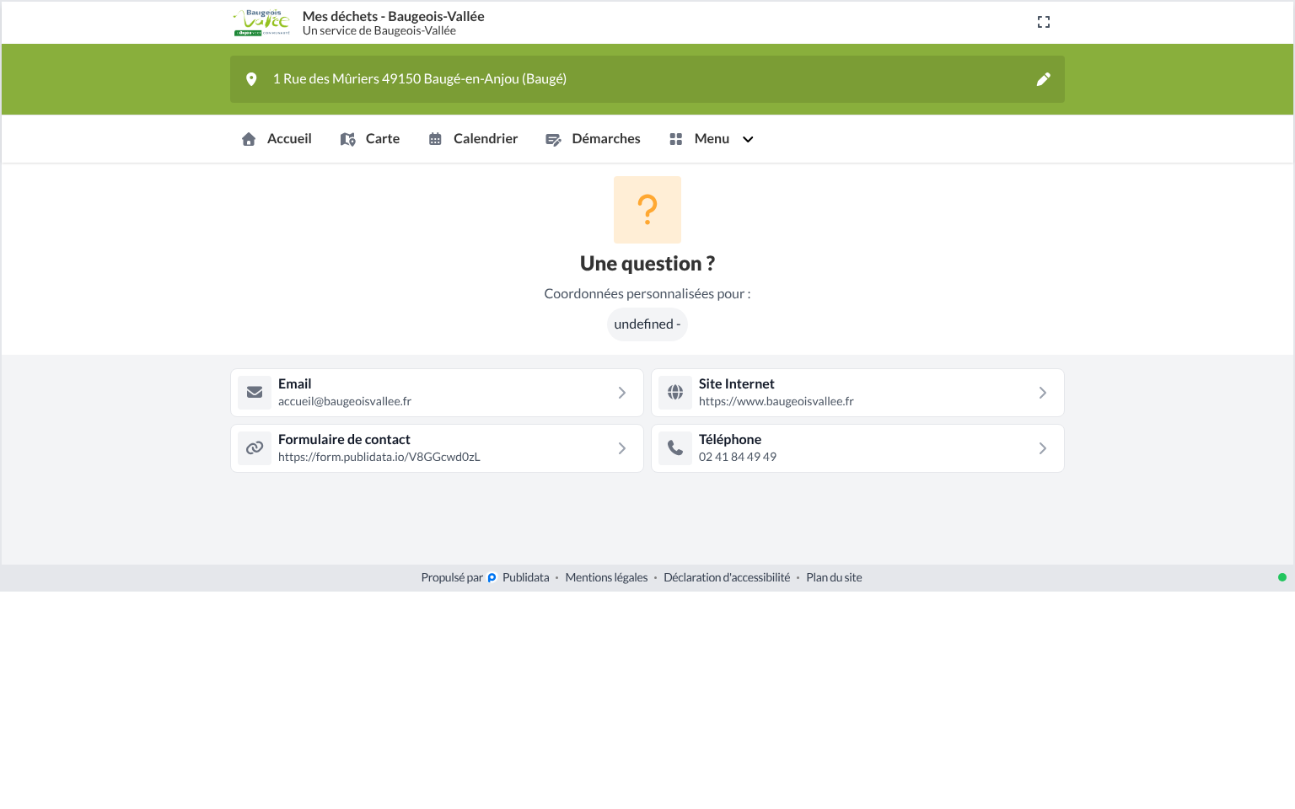Open Site Internet card via its chevron
Image resolution: width=1295 pixels, height=809 pixels.
[x=1043, y=393]
